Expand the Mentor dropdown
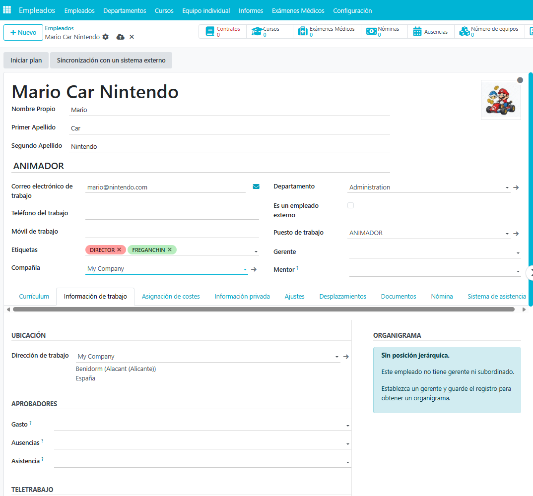 (518, 271)
